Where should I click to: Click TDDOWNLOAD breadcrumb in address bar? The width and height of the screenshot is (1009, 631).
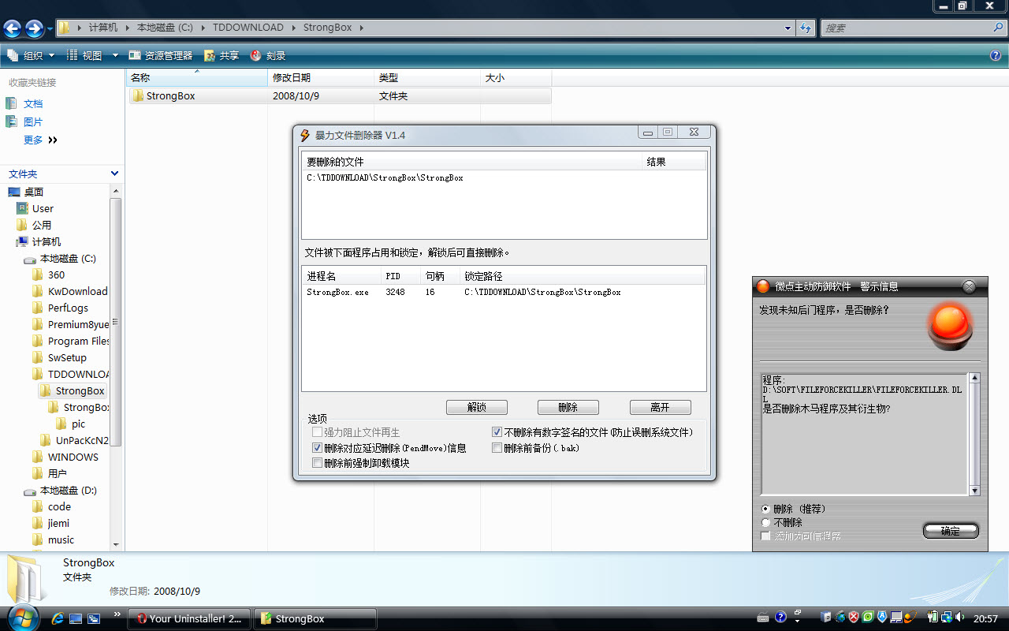(x=248, y=28)
